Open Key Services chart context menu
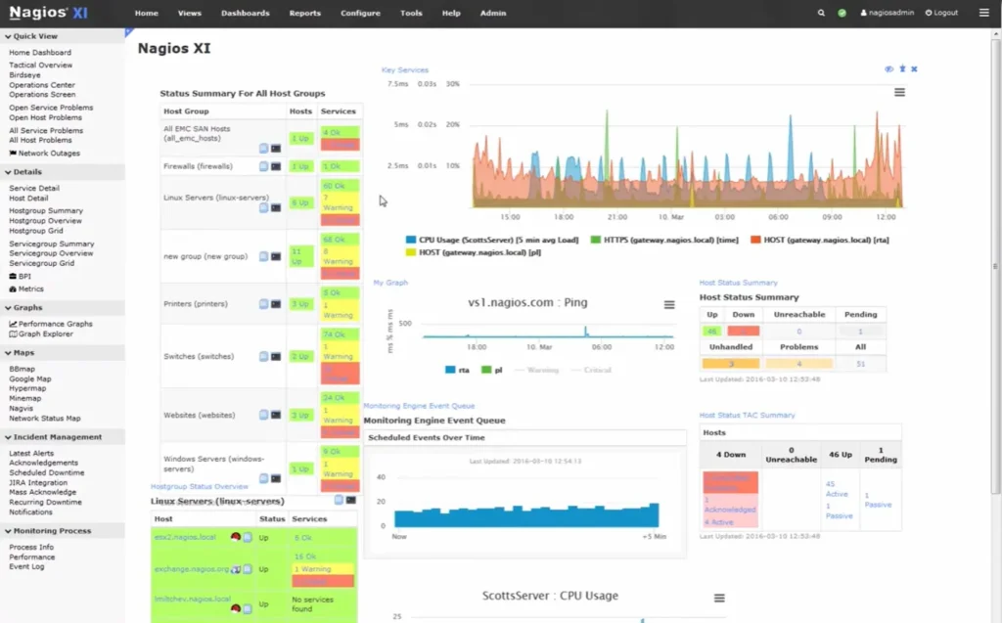1002x623 pixels. click(x=899, y=92)
